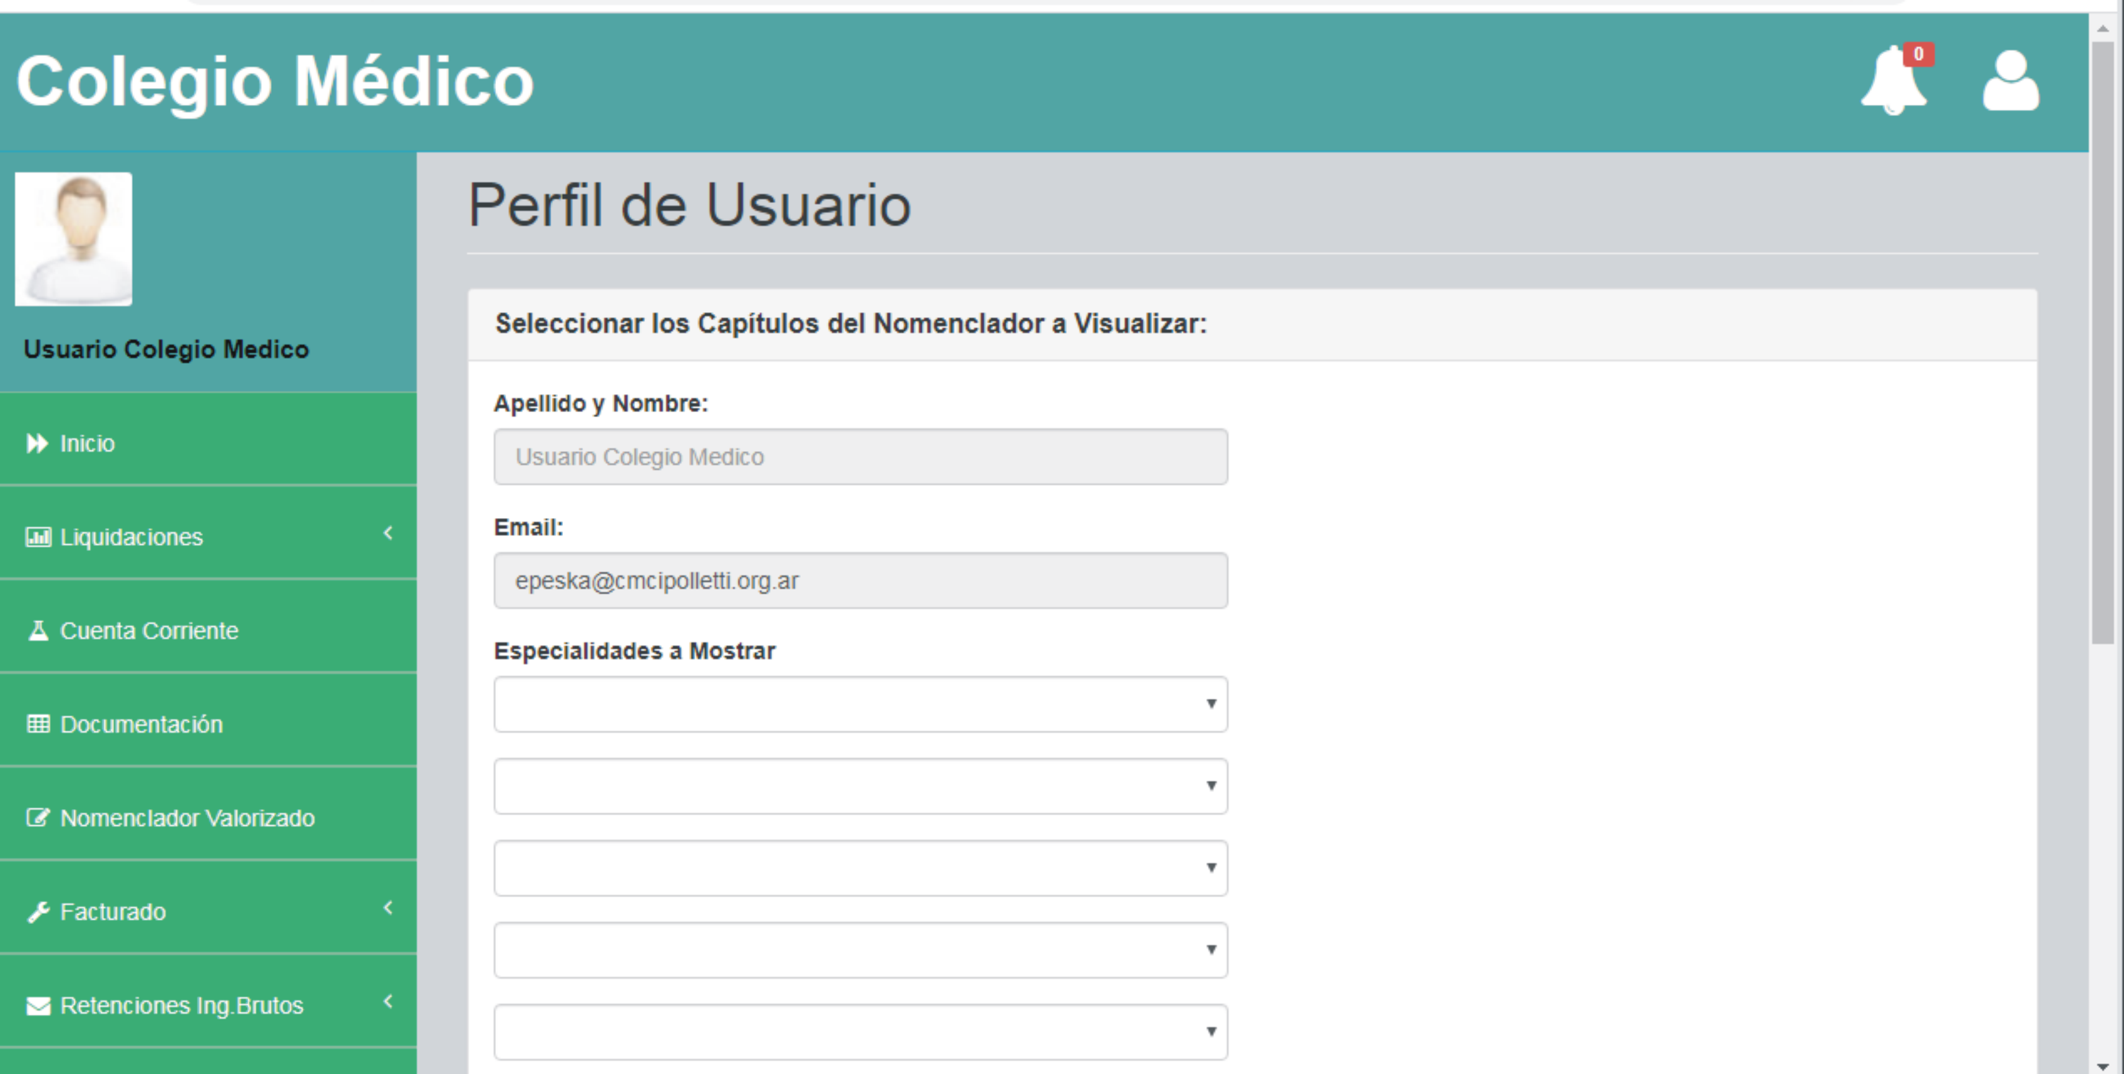2124x1074 pixels.
Task: Click the Nomenclador Valorizado edit icon
Action: (x=38, y=818)
